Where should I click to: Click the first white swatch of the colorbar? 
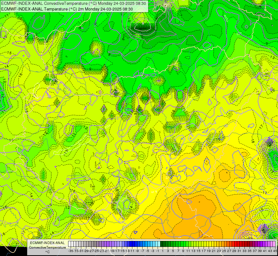(x=70, y=244)
